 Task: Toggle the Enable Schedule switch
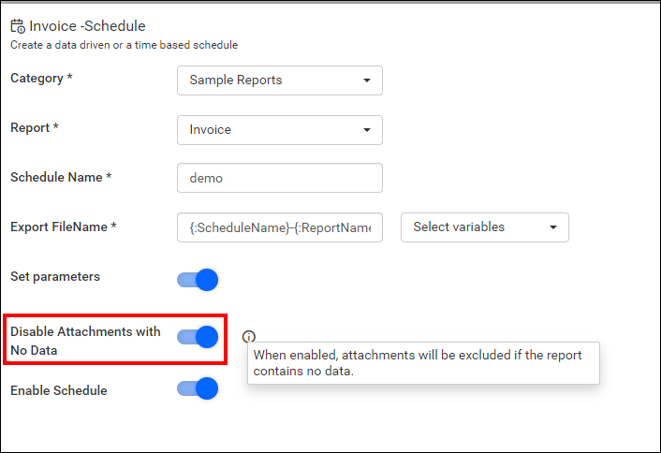coord(198,388)
